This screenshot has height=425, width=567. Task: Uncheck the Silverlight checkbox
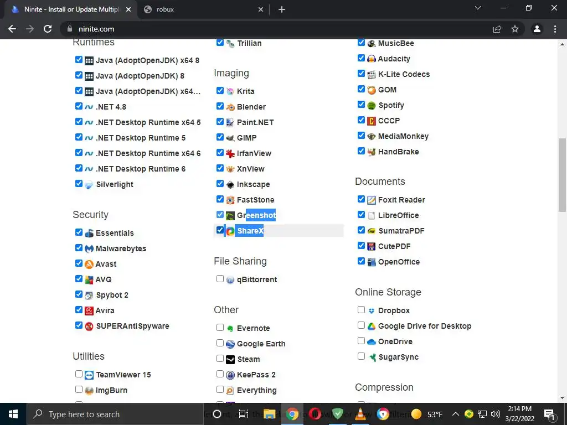[79, 184]
